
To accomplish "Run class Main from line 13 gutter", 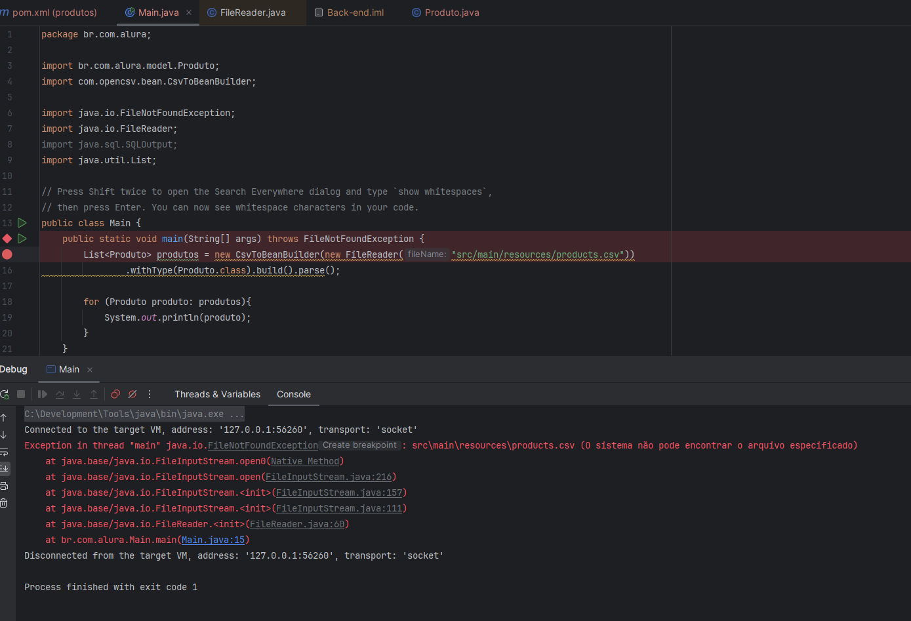I will coord(22,223).
